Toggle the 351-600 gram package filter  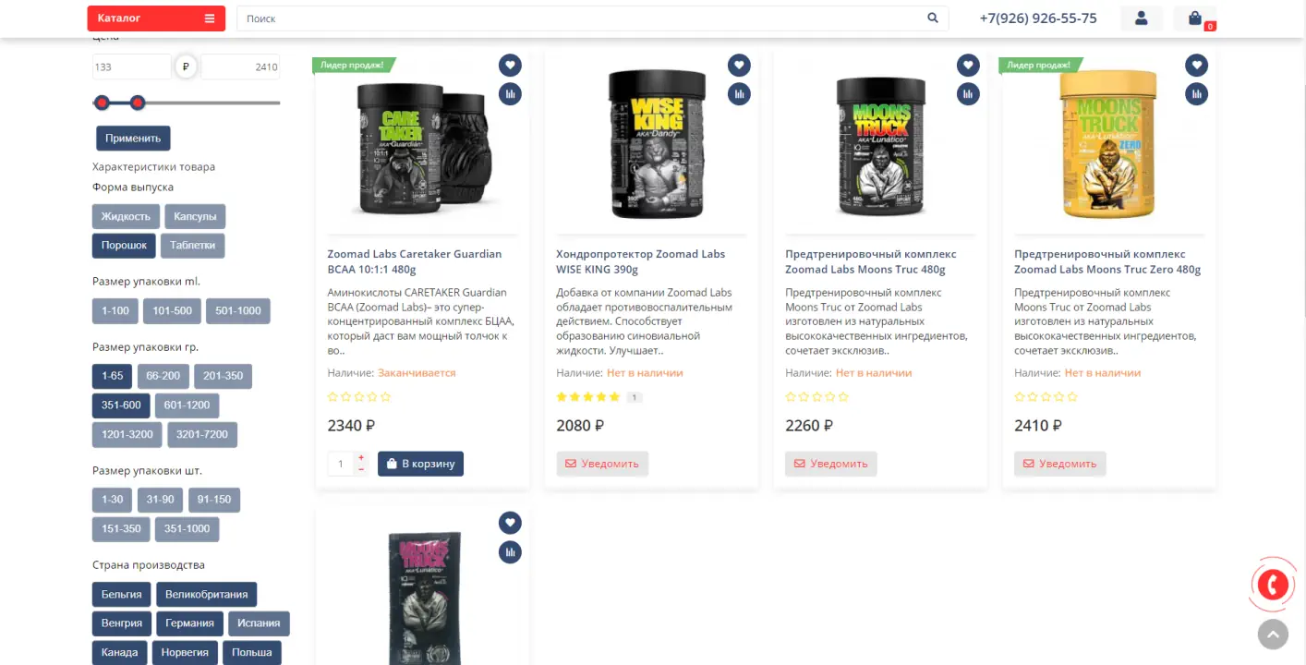coord(121,405)
